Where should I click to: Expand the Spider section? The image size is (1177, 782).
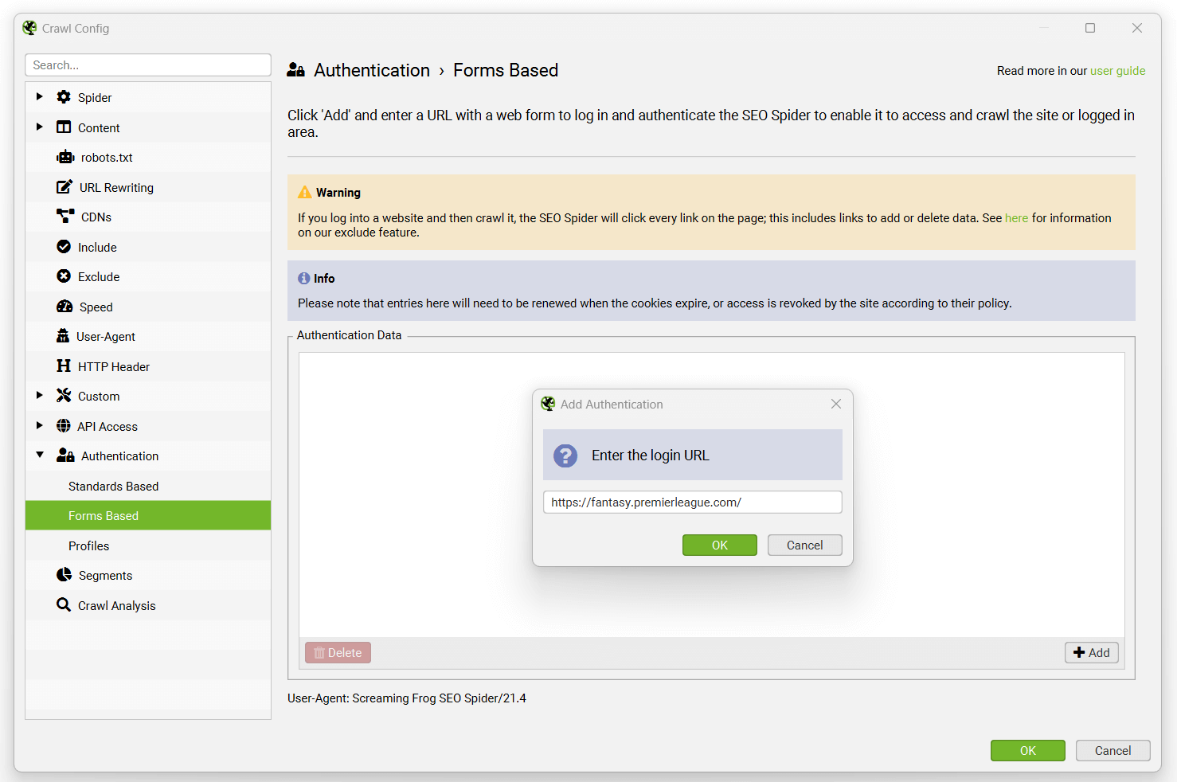(x=40, y=96)
